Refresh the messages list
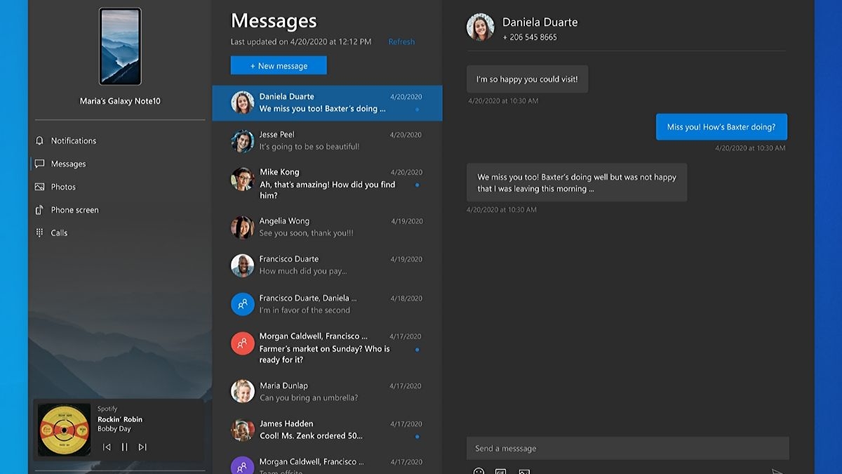Image resolution: width=842 pixels, height=474 pixels. 401,42
